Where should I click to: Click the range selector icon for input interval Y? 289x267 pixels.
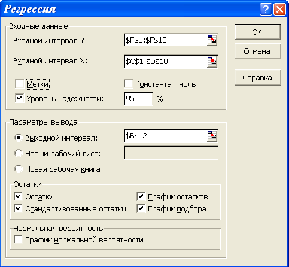coord(212,40)
